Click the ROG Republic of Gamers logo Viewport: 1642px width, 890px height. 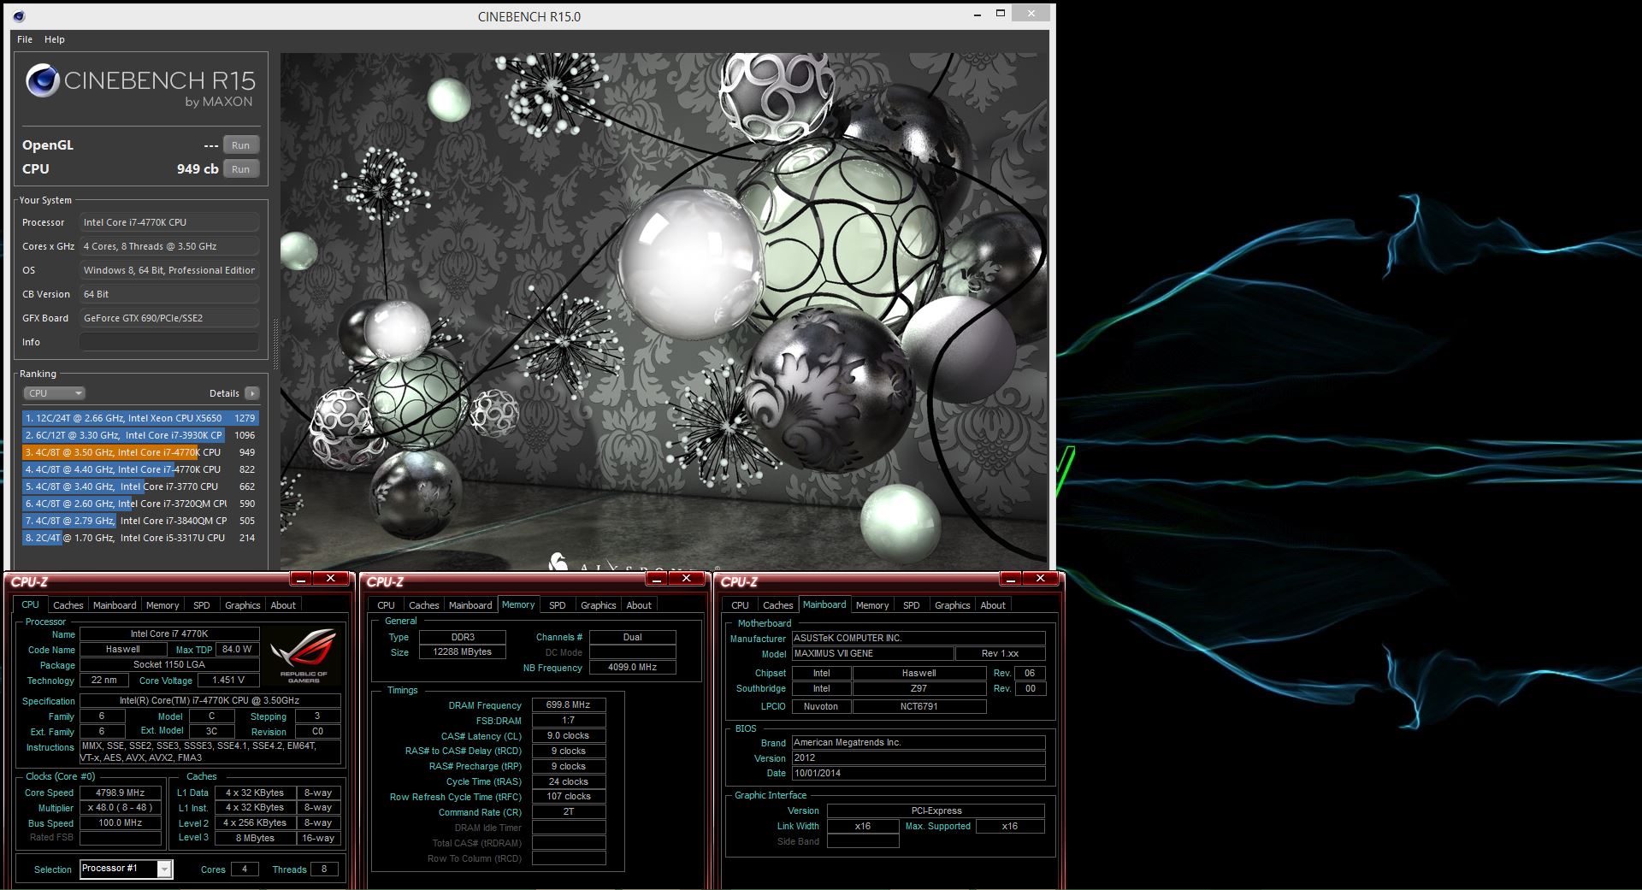pos(304,655)
